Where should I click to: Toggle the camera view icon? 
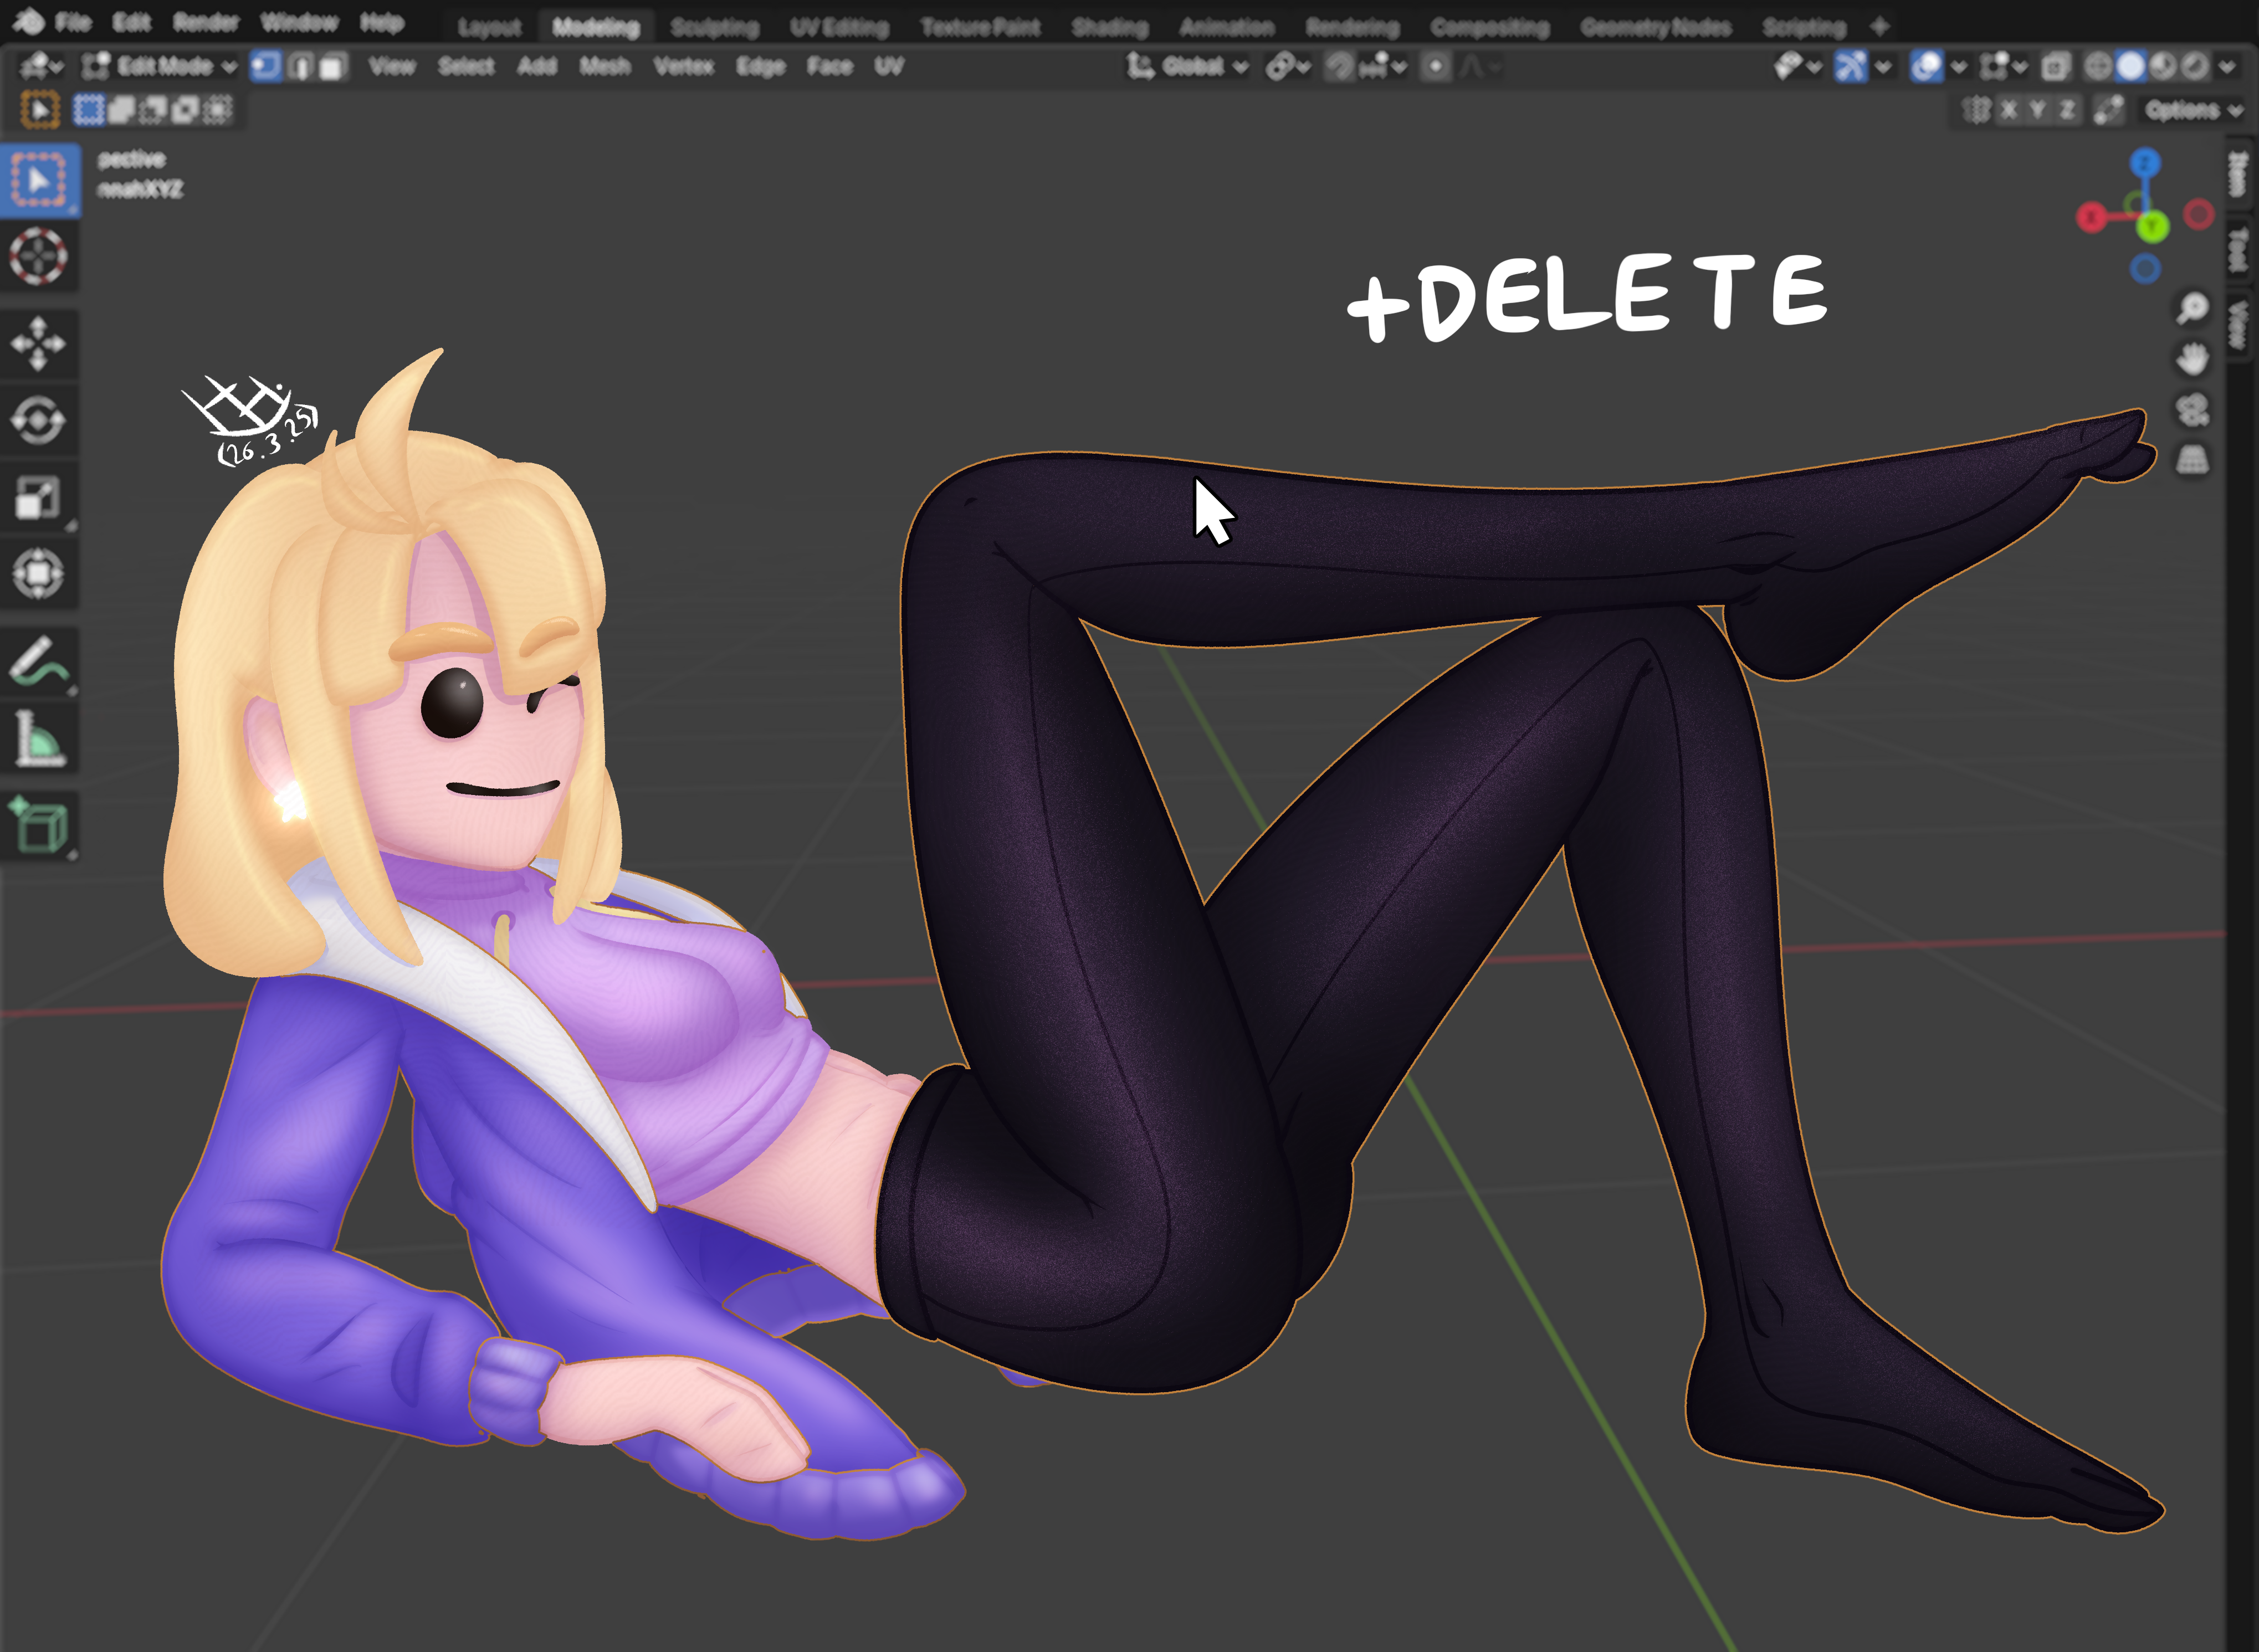[2192, 409]
